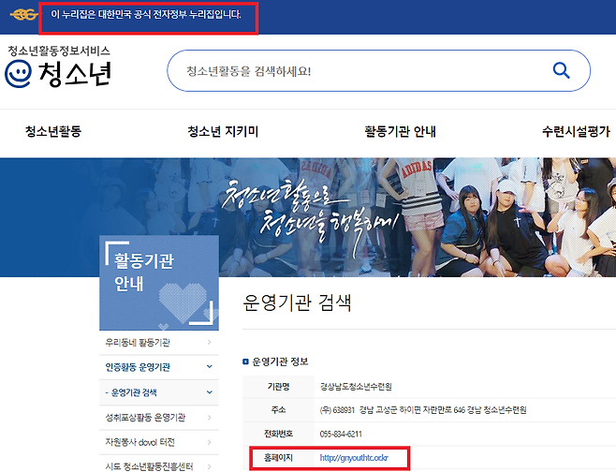Select 인증활동 운영기관 in sidebar
The height and width of the screenshot is (472, 616).
pos(138,367)
